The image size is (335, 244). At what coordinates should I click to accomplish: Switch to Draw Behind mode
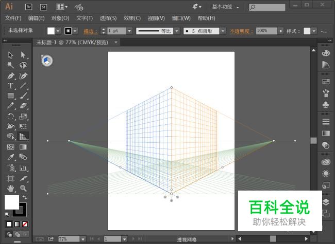click(x=18, y=234)
